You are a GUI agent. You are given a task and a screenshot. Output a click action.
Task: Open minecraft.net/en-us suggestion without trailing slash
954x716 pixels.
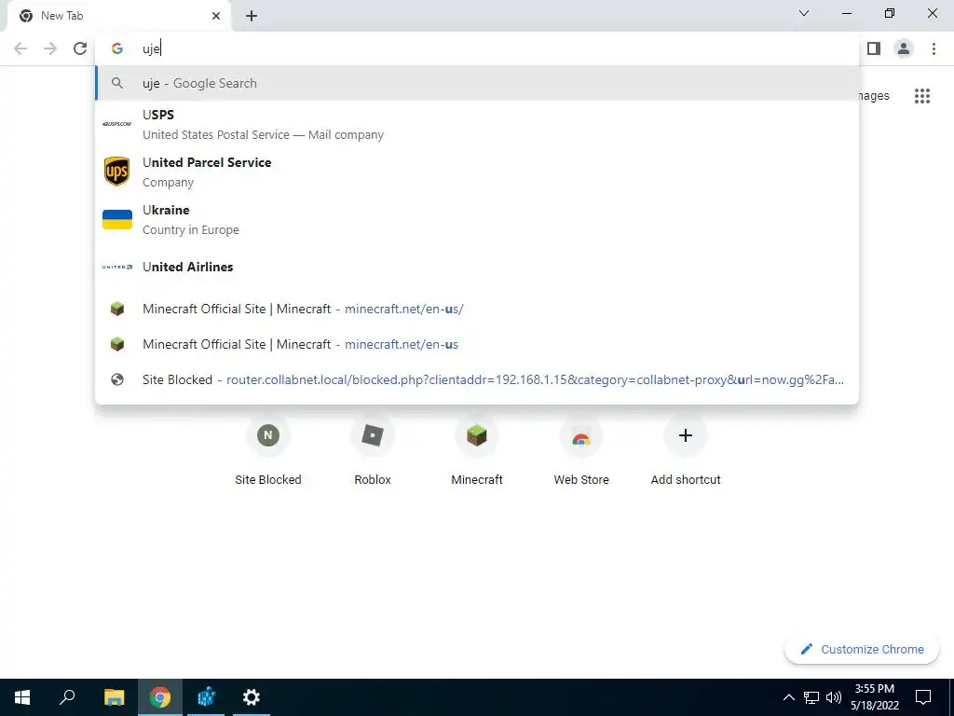tap(477, 344)
